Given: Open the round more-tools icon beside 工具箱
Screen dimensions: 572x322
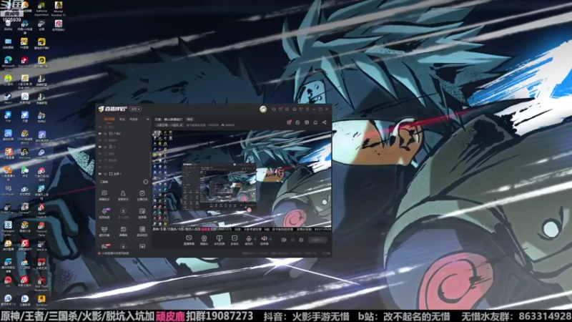Looking at the screenshot, I should tap(146, 182).
